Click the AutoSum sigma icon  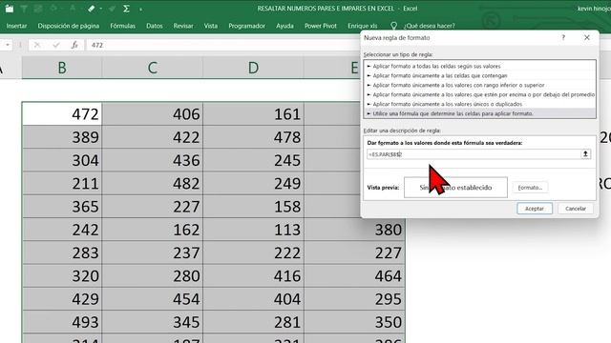click(x=126, y=9)
